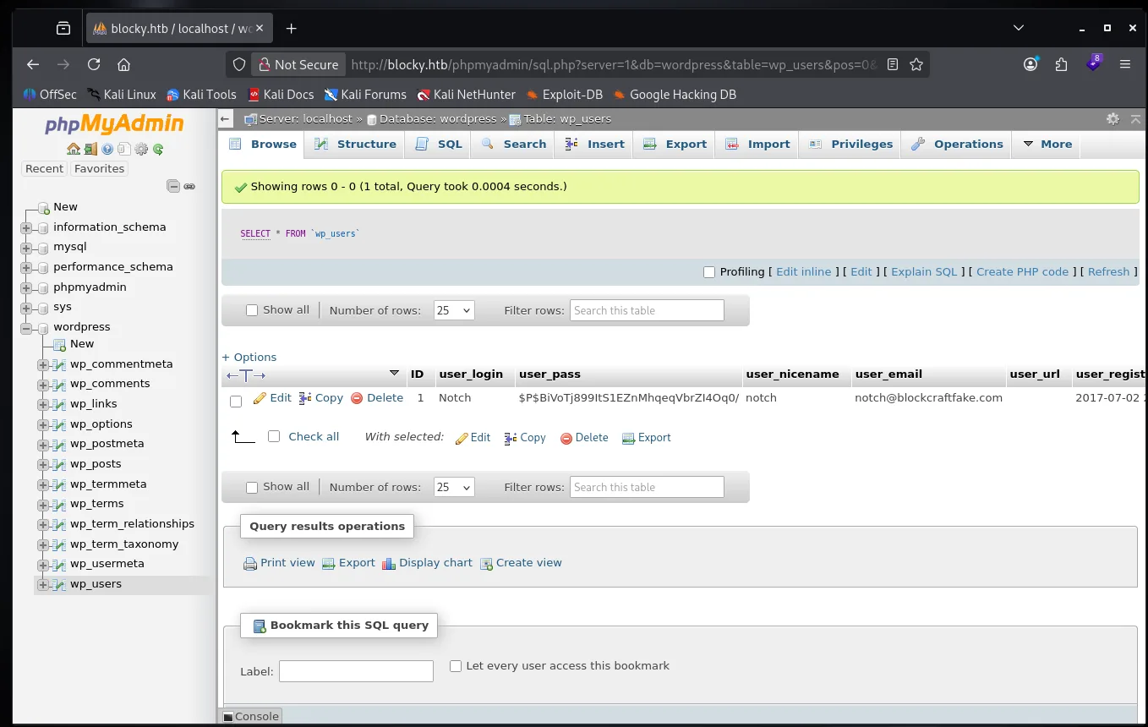This screenshot has width=1148, height=727.
Task: Tick lower Show all checkbox
Action: click(x=252, y=488)
